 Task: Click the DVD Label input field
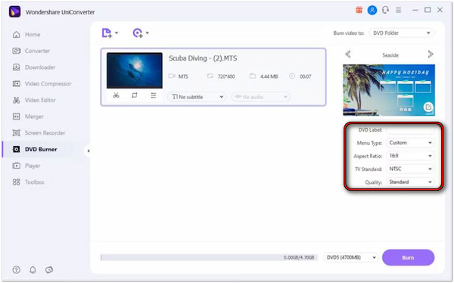[x=410, y=130]
